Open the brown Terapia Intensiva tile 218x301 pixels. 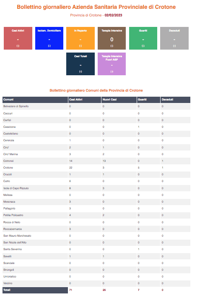click(112, 38)
